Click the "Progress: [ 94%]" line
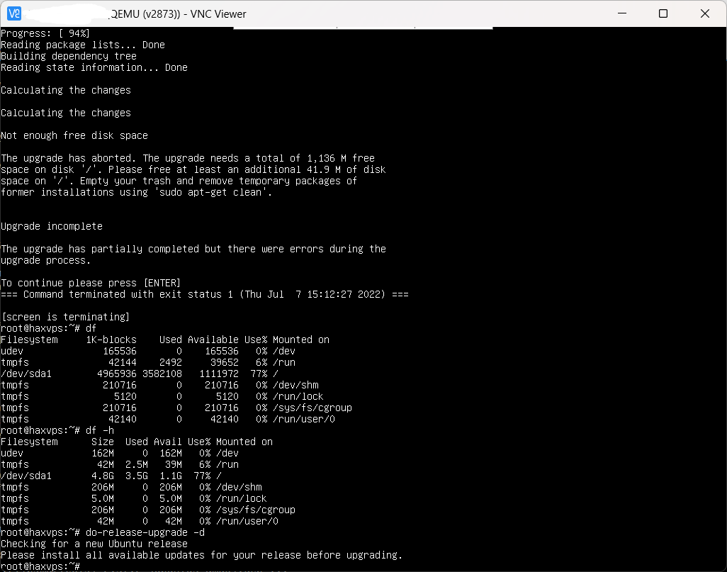This screenshot has height=572, width=727. [45, 33]
